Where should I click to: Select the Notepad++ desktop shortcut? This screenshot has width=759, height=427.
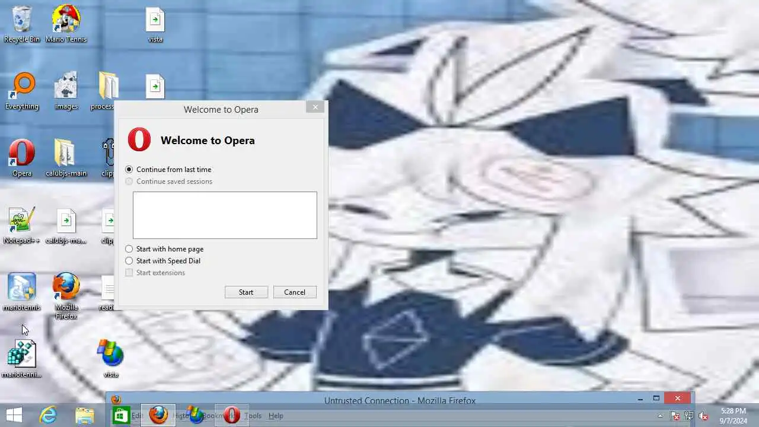[22, 225]
